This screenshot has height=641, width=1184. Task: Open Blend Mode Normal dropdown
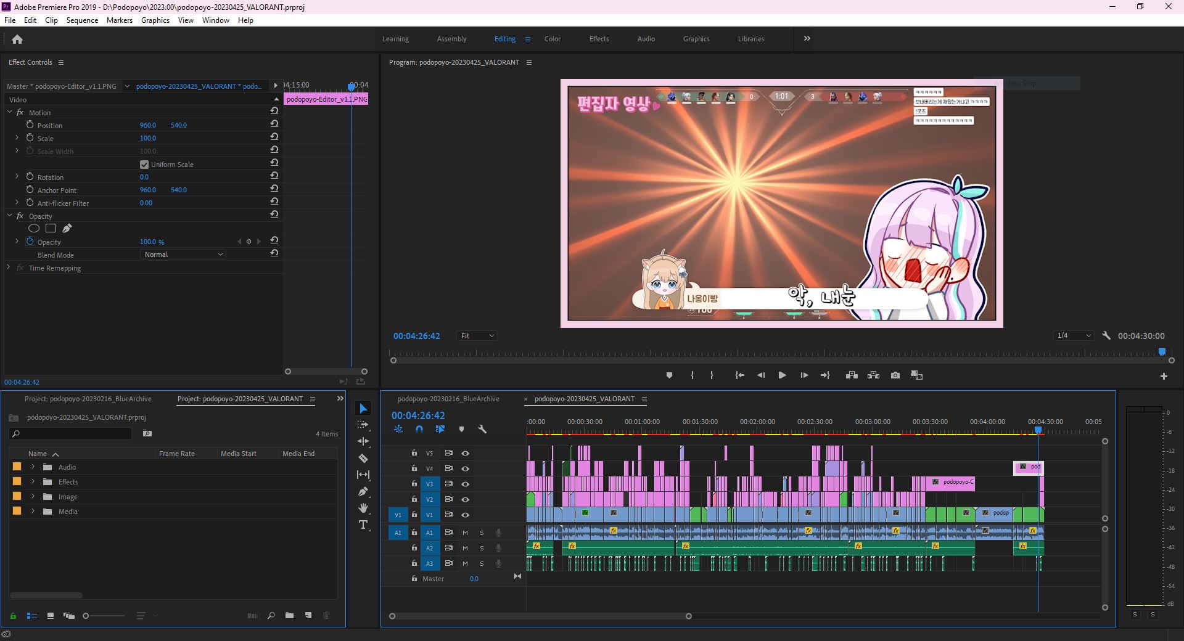pyautogui.click(x=183, y=255)
